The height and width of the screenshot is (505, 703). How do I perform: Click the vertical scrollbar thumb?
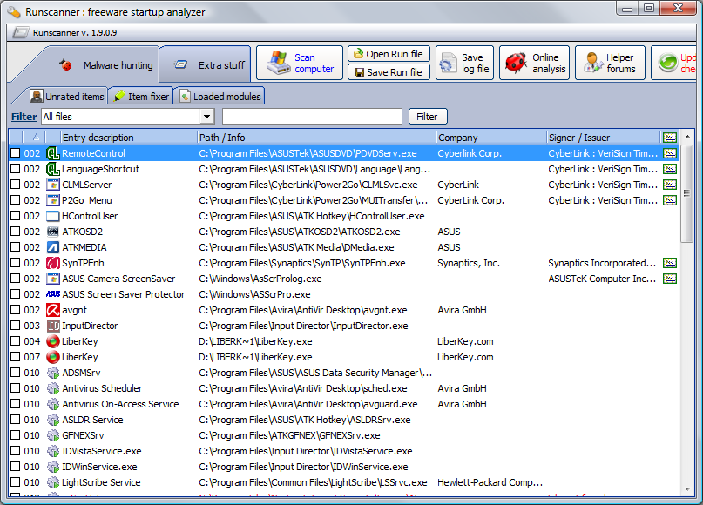[x=686, y=193]
